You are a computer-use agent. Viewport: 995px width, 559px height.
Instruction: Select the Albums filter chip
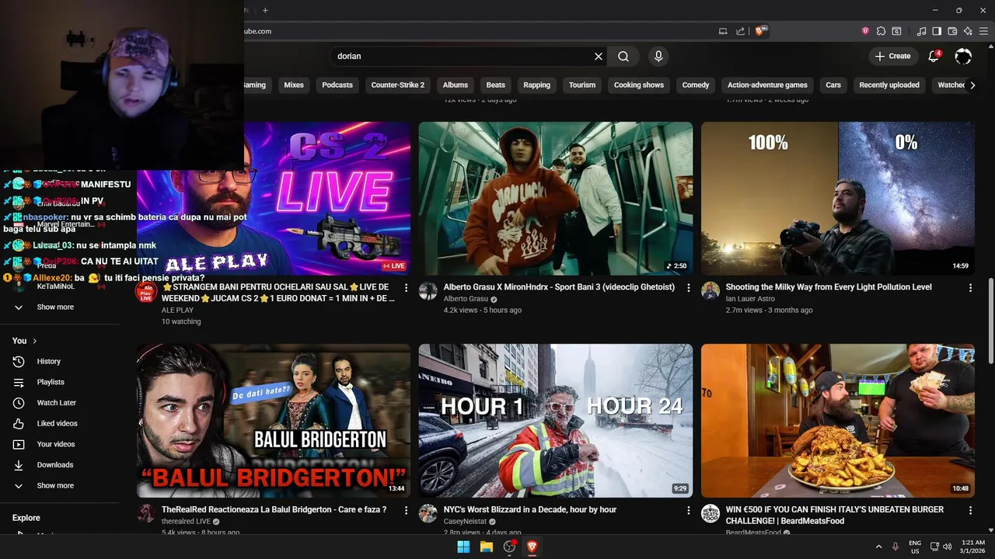tap(456, 85)
